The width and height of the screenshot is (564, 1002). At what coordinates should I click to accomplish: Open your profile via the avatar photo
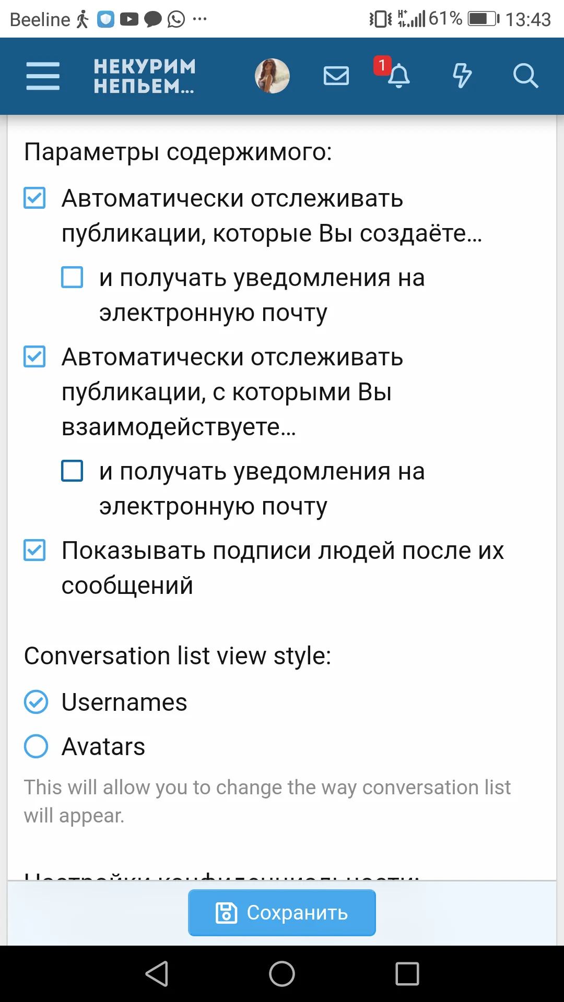[272, 76]
